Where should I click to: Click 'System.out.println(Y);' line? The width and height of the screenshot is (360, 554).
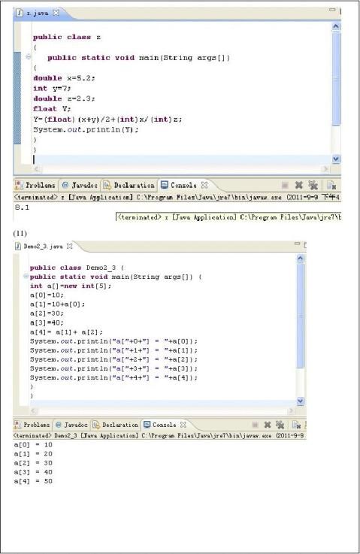coord(86,129)
